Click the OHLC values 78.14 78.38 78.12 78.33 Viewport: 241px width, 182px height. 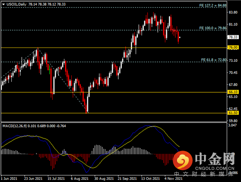coord(47,4)
